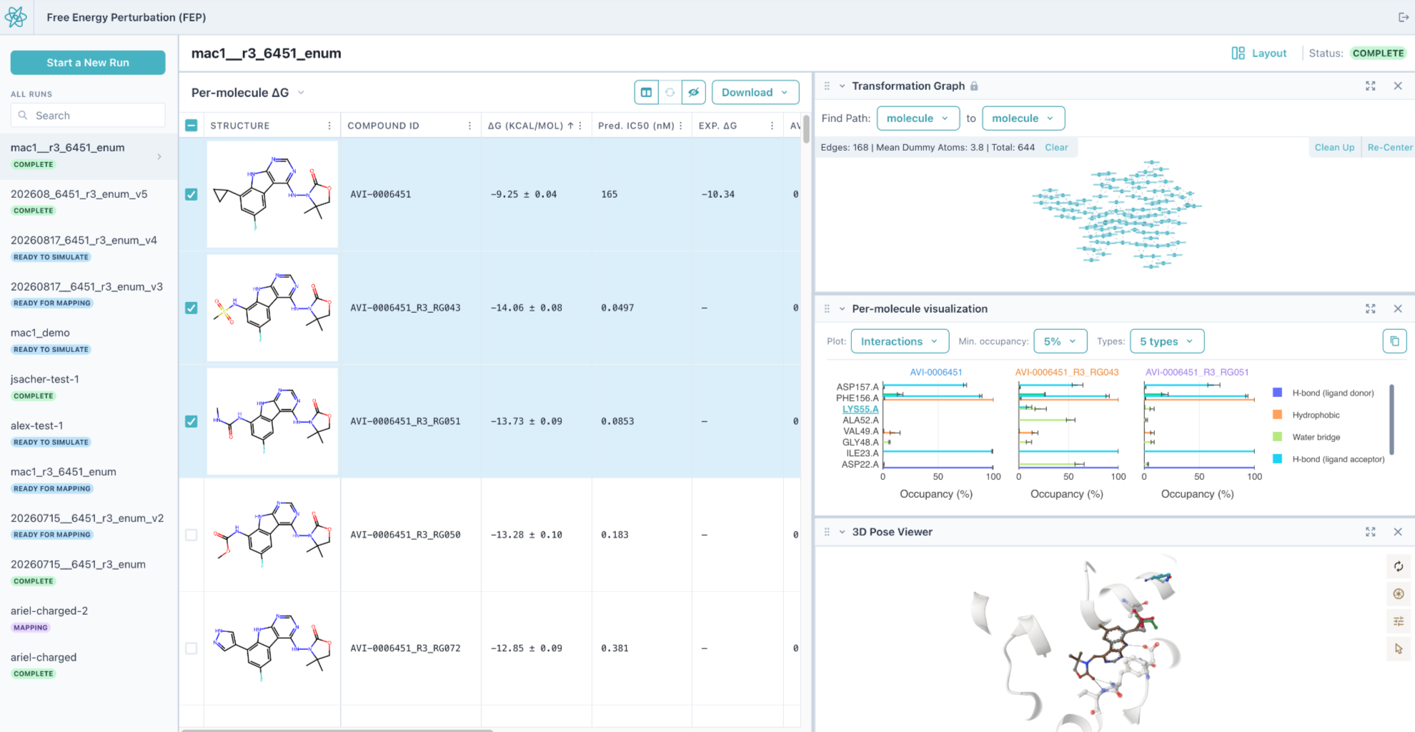
Task: Expand Transformation Graph panel to fullscreen
Action: click(x=1370, y=86)
